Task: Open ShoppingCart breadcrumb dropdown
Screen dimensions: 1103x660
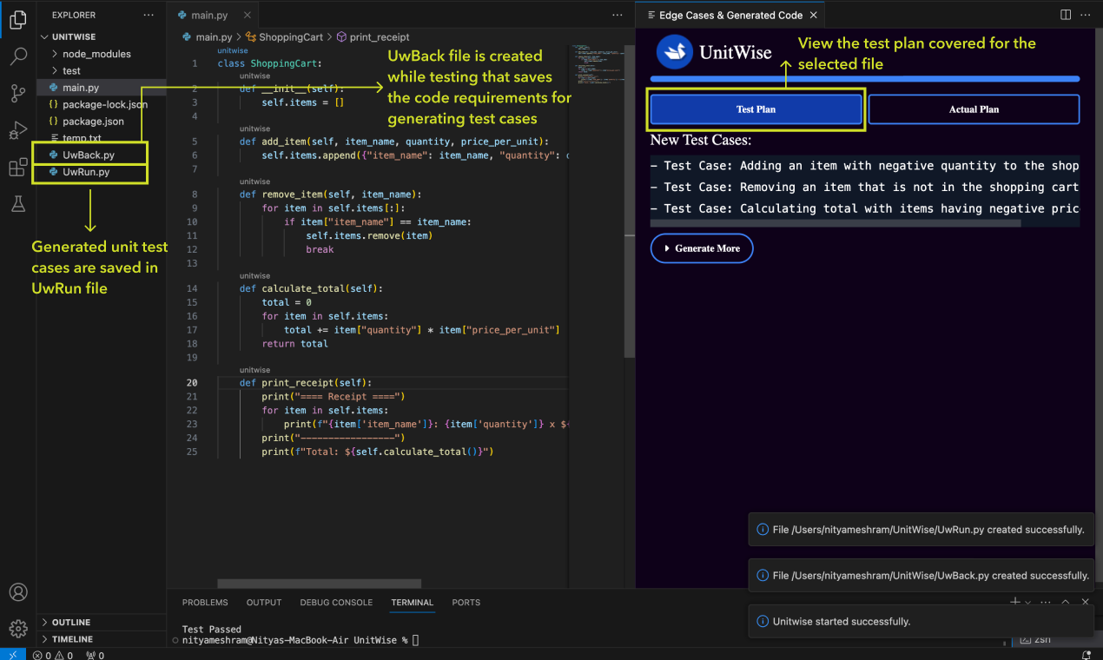Action: click(284, 37)
